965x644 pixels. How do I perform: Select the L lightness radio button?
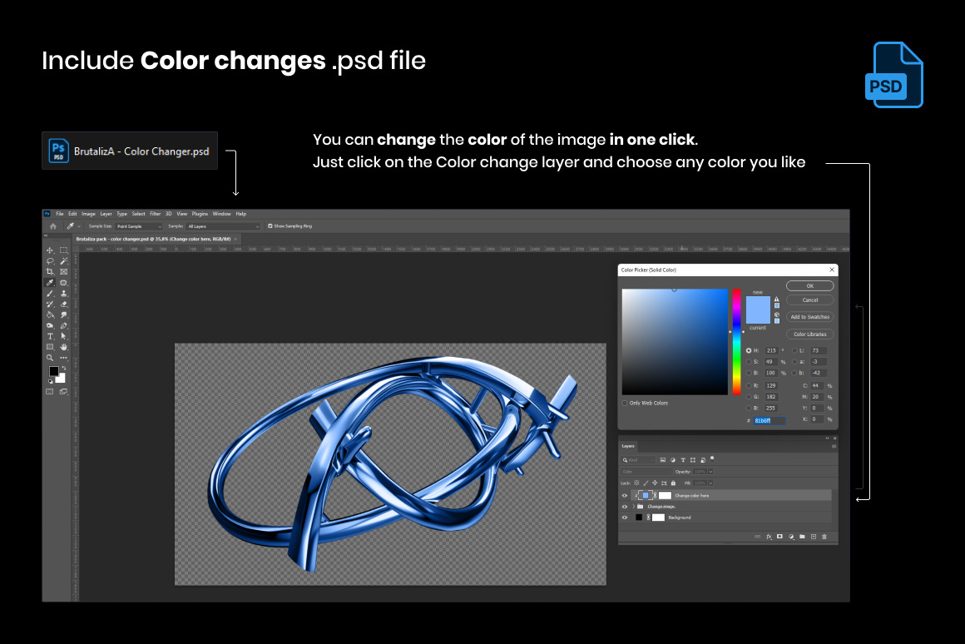click(794, 350)
